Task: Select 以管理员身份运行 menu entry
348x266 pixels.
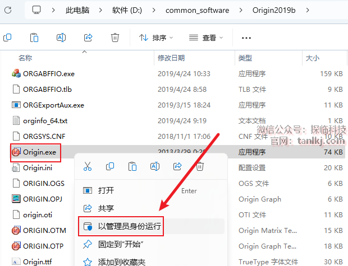Action: click(151, 226)
